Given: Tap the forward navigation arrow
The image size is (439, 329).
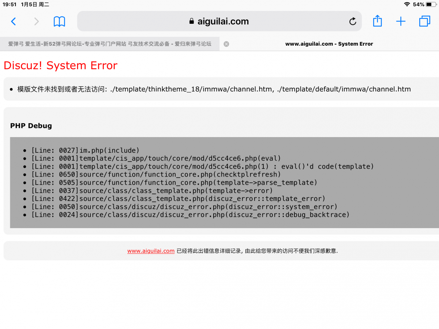Looking at the screenshot, I should 36,22.
